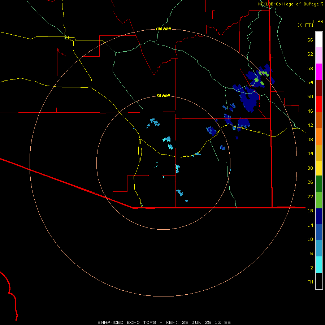Pick the light pink legend color block

click(x=319, y=55)
